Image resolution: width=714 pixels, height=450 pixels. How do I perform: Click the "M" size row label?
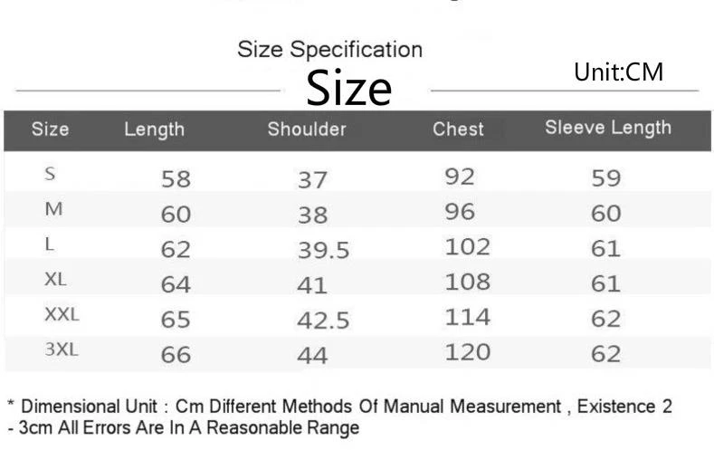click(53, 209)
